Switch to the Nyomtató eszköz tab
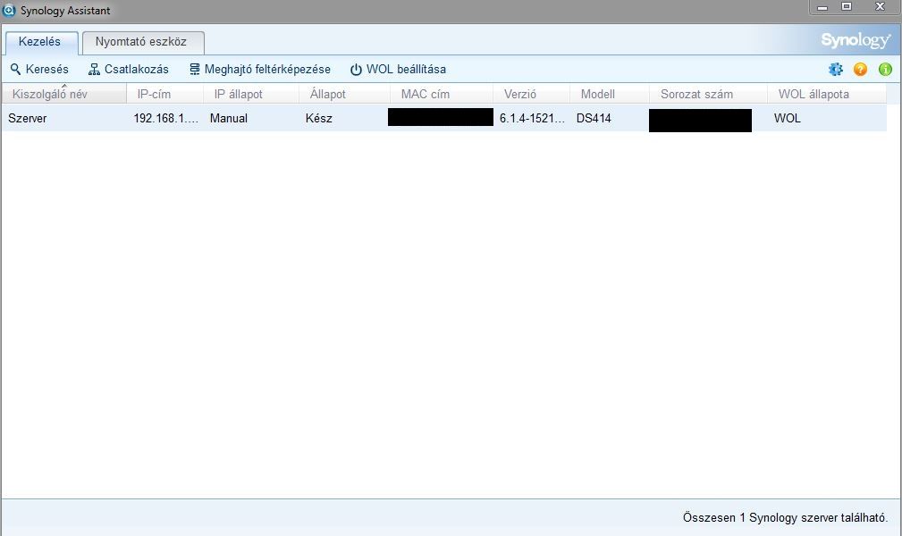 click(143, 43)
